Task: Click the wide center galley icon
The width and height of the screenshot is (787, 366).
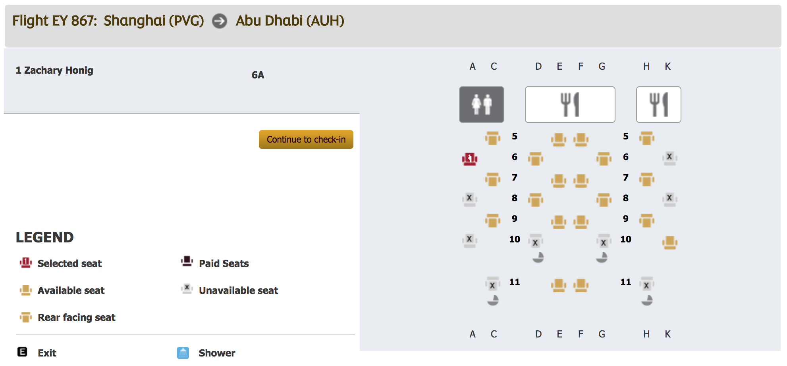Action: click(x=570, y=105)
